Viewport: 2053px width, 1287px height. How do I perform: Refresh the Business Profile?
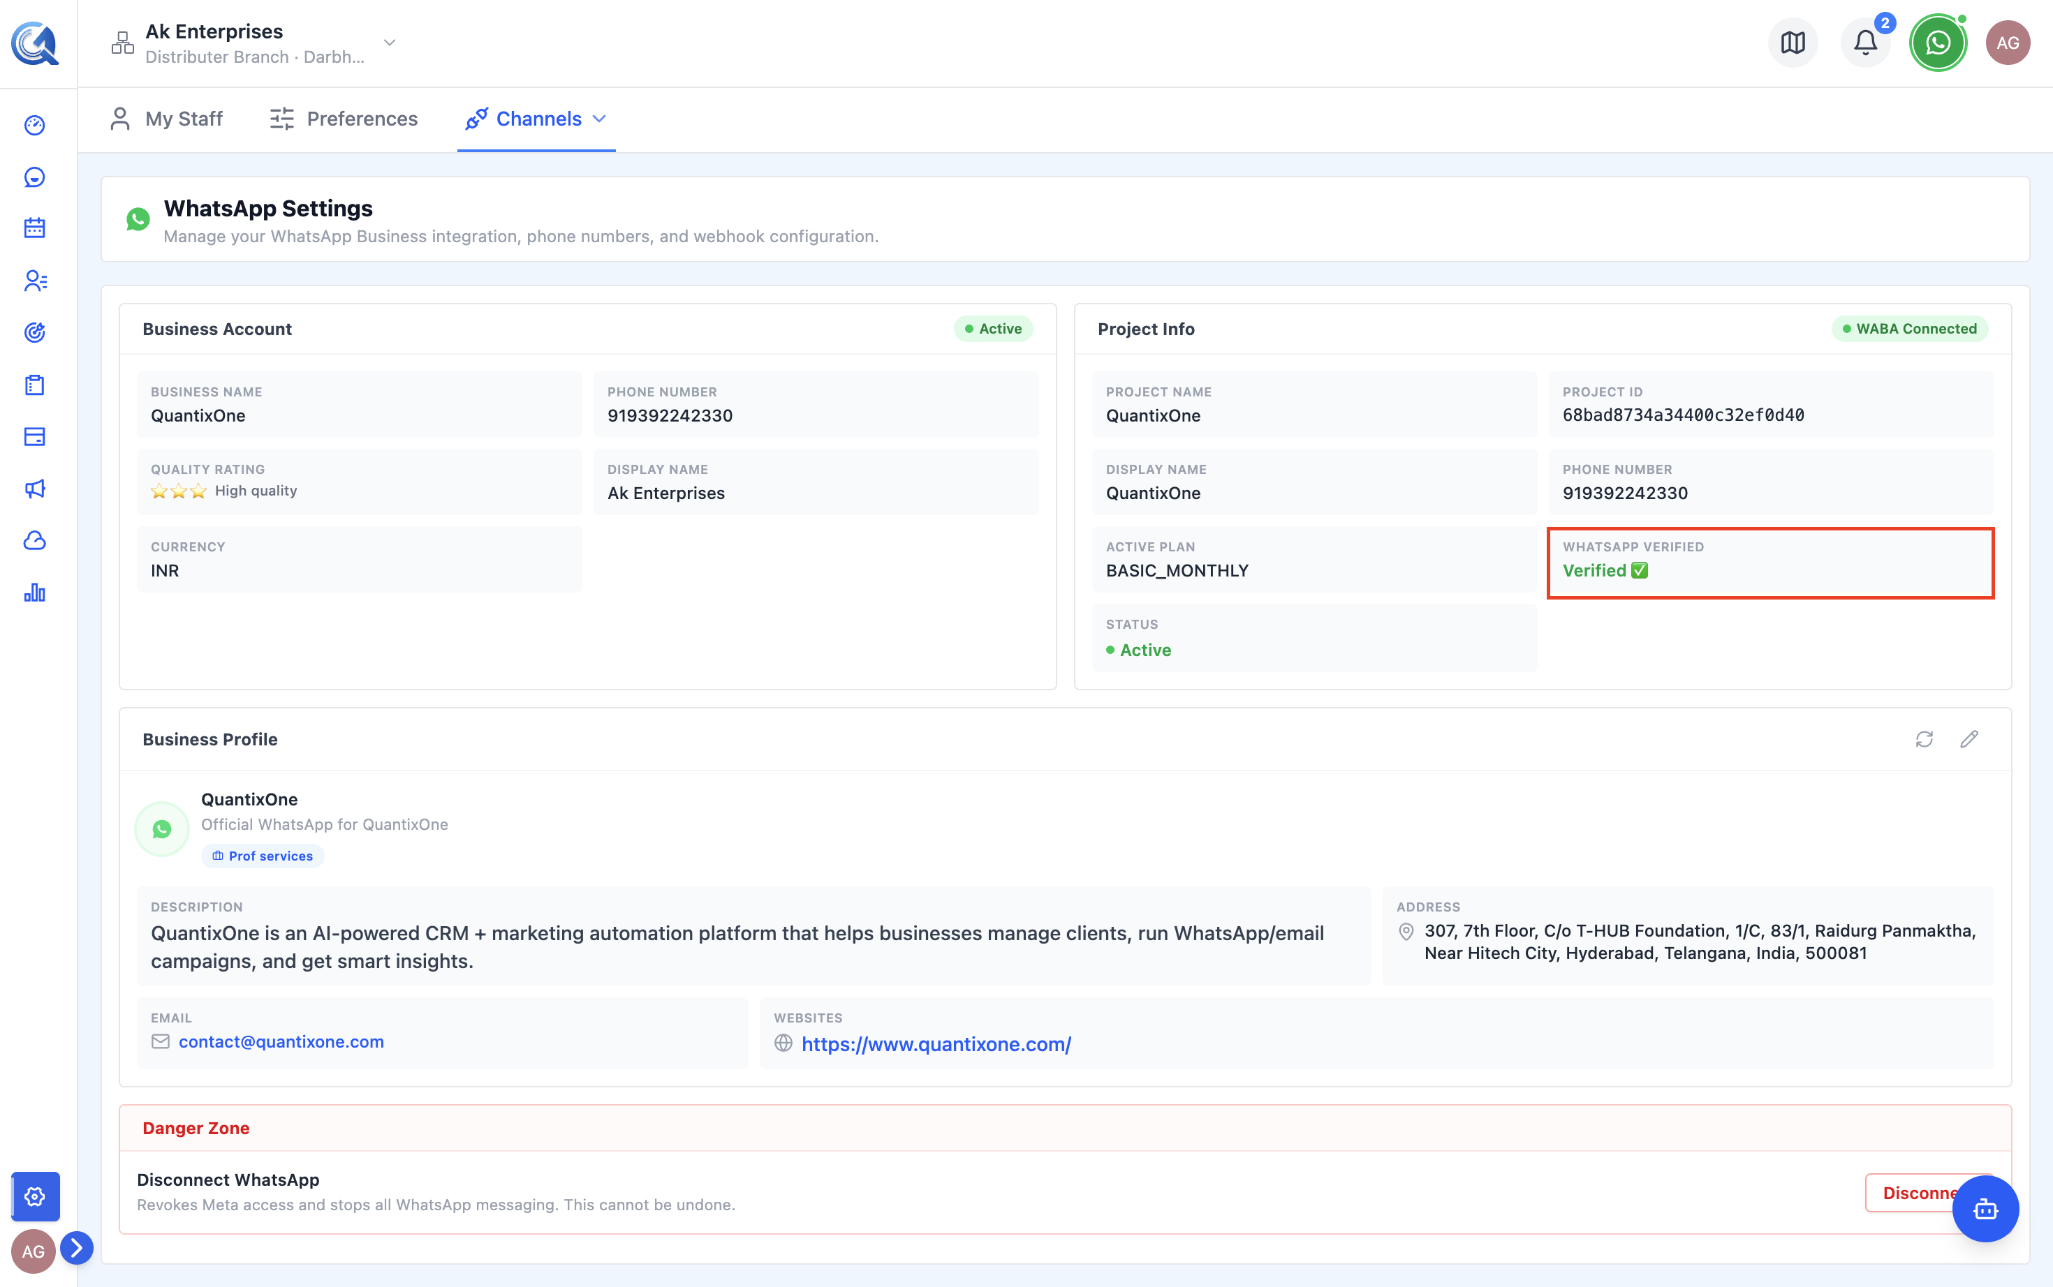tap(1925, 739)
